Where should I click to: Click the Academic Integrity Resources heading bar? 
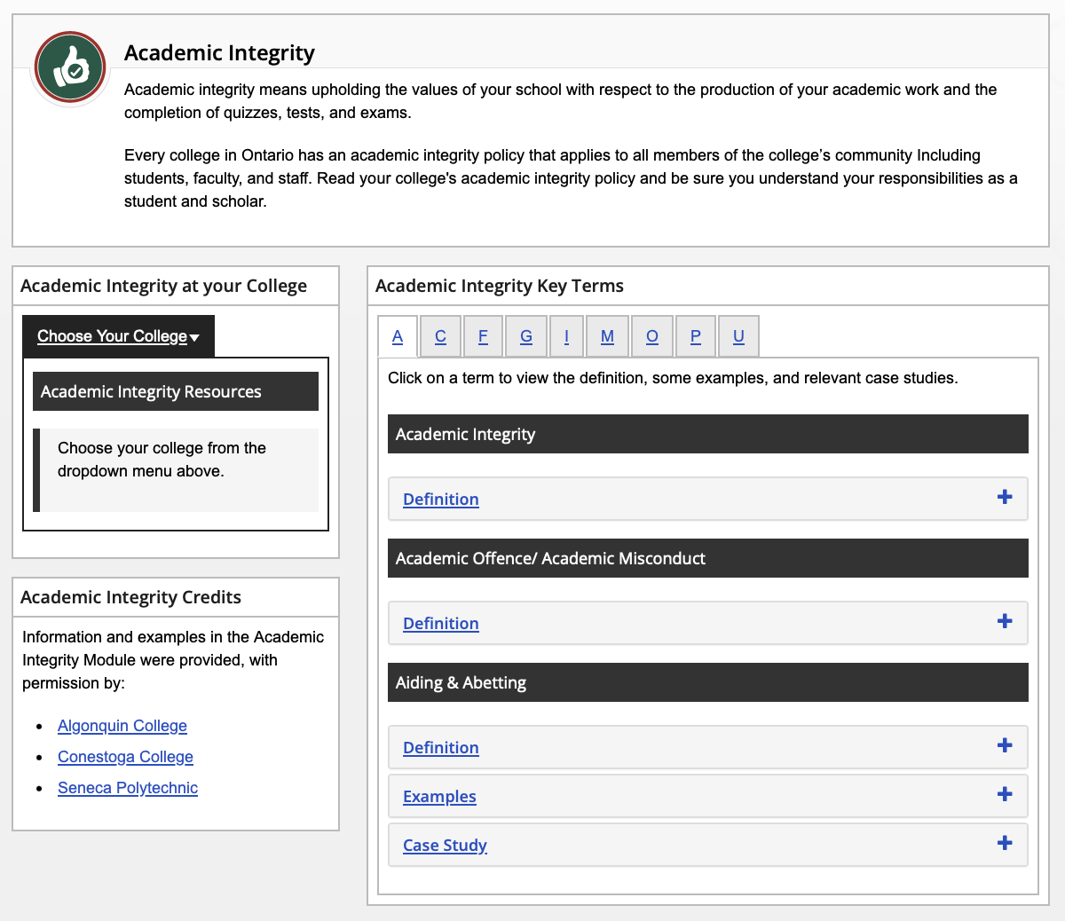pos(176,391)
